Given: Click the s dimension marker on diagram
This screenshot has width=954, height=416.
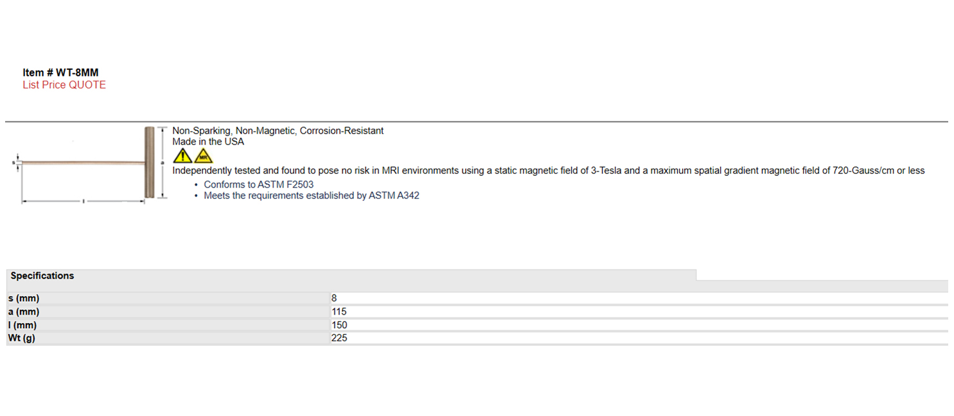Looking at the screenshot, I should pyautogui.click(x=18, y=163).
